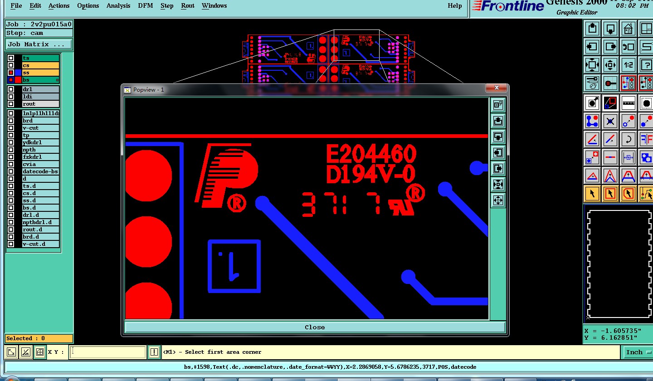
Task: Click the 1:2 zoom scale icon
Action: [629, 65]
